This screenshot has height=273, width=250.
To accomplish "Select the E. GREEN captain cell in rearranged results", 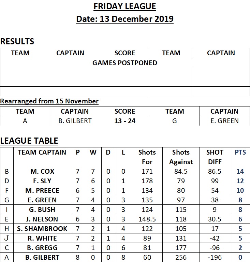I will click(x=224, y=121).
